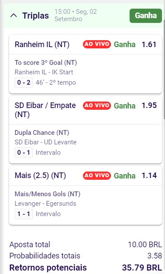Click the Triplas heading

pos(35,16)
